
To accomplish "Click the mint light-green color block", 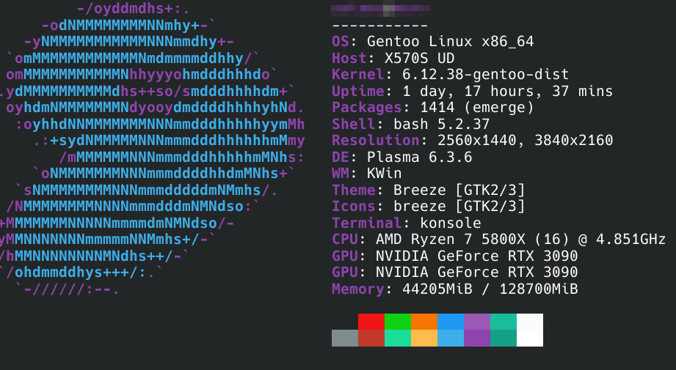I will pos(398,338).
